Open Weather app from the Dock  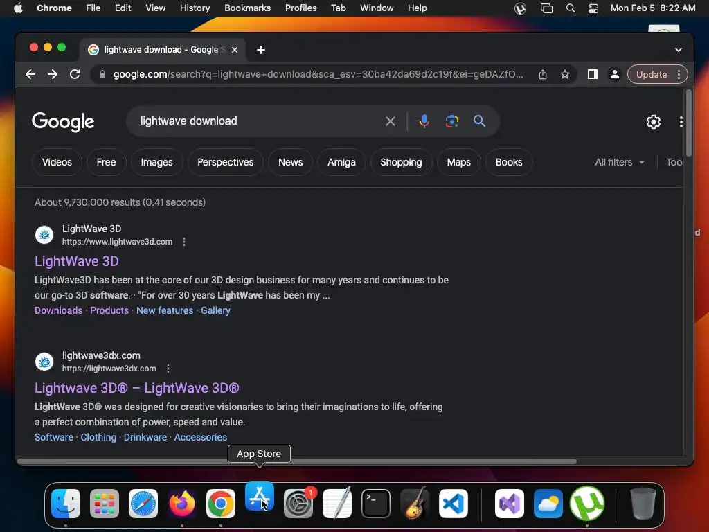tap(548, 504)
